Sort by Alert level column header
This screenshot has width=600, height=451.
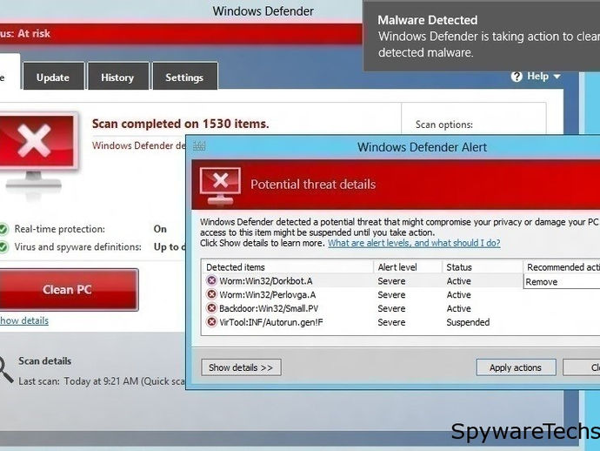click(408, 267)
